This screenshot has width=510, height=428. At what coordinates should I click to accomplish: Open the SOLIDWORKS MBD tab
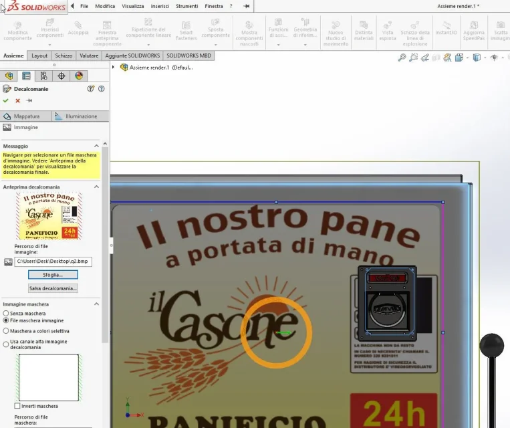coord(188,56)
